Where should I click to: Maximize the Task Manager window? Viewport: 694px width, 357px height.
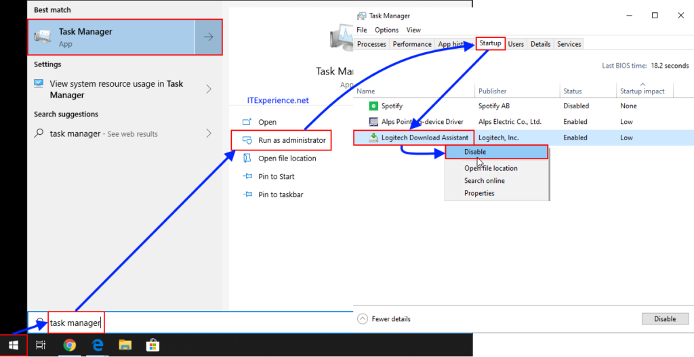point(655,16)
